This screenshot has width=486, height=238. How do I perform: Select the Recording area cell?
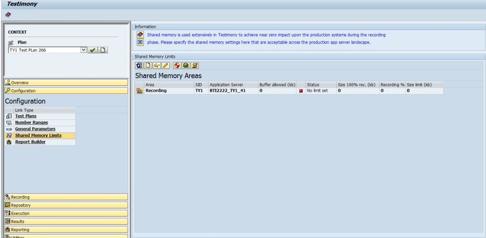tap(169, 91)
